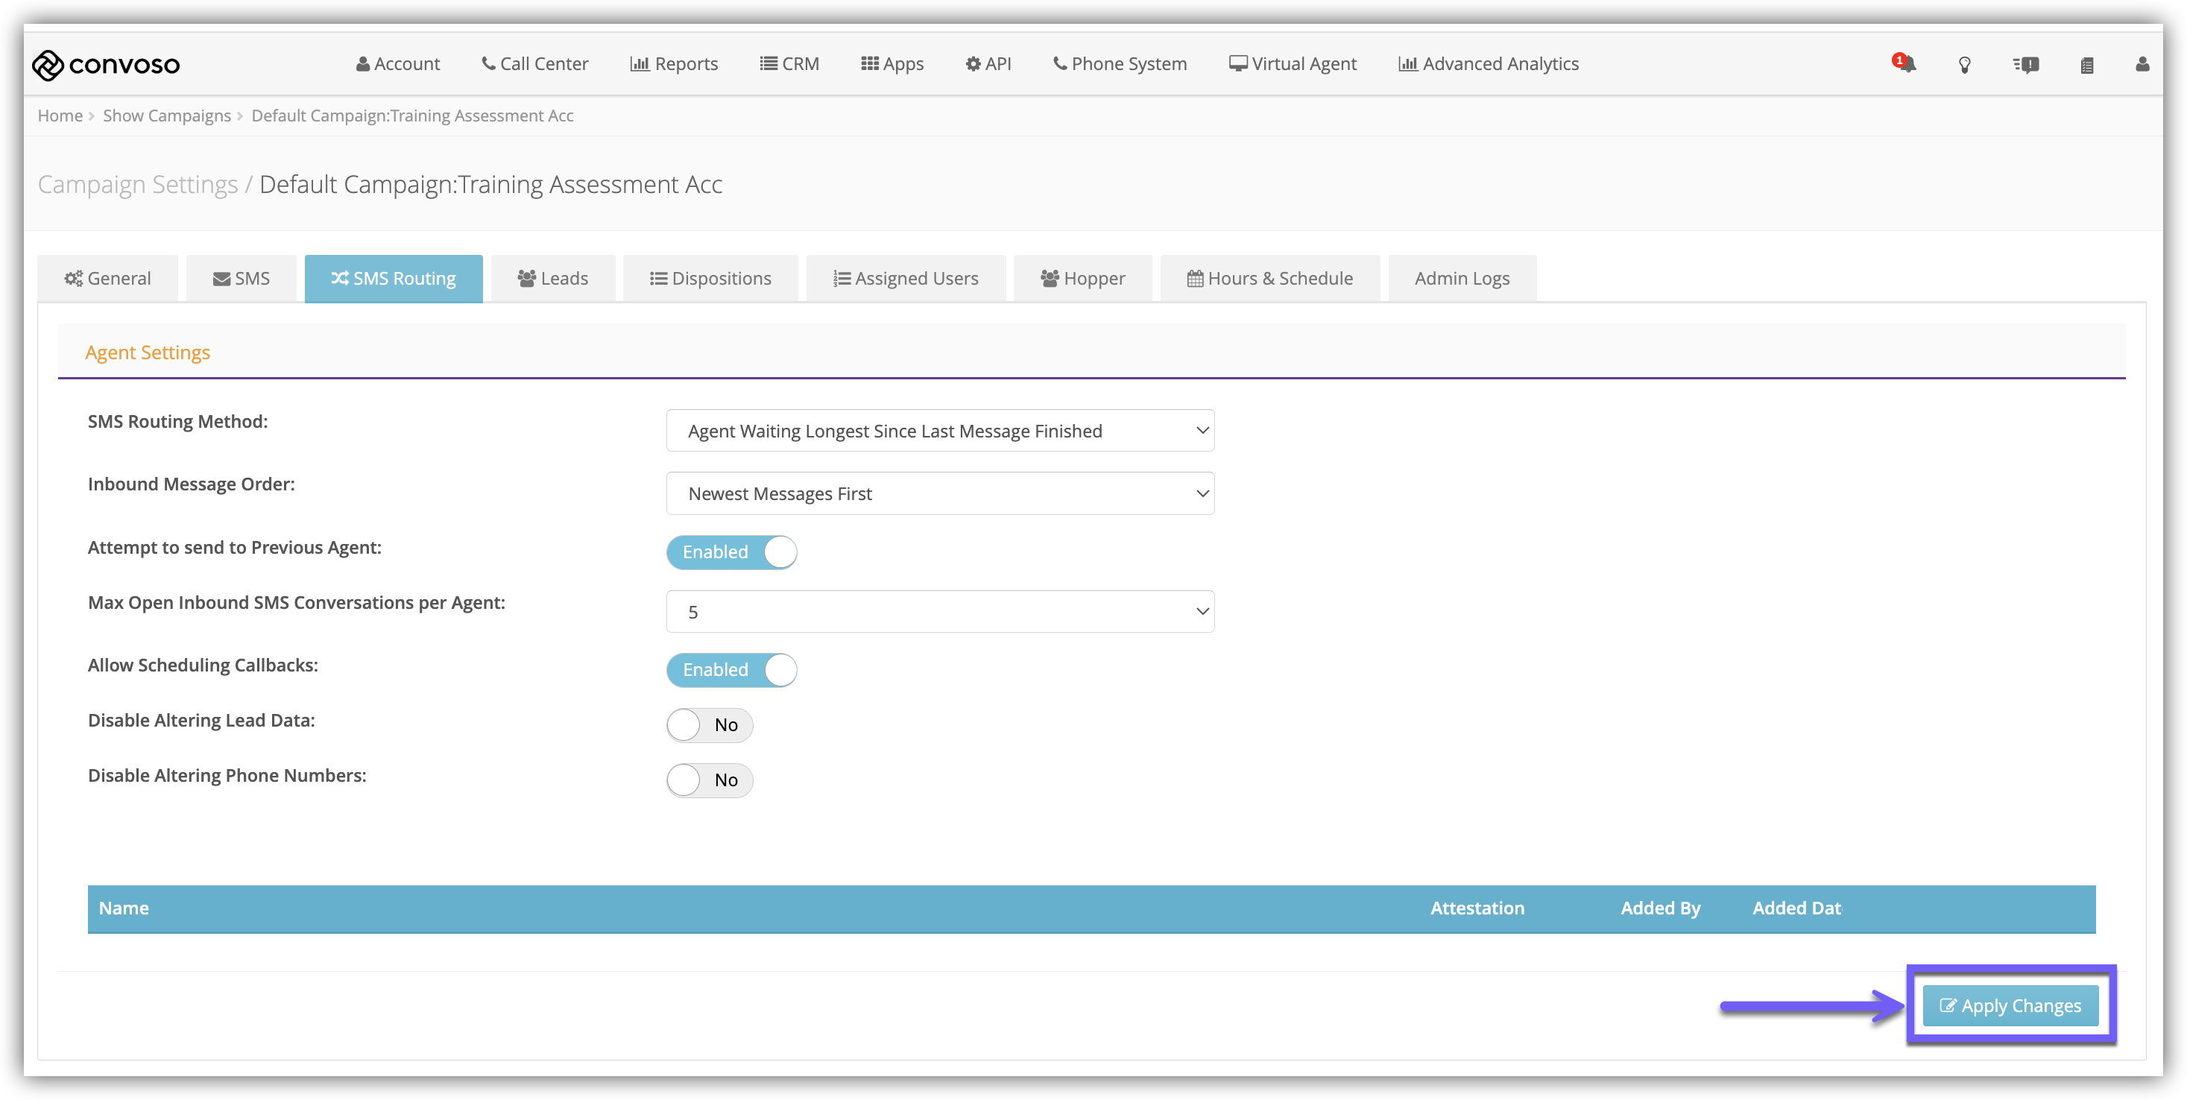Toggle Disable Altering Phone Numbers switch
The image size is (2187, 1100).
pos(709,780)
